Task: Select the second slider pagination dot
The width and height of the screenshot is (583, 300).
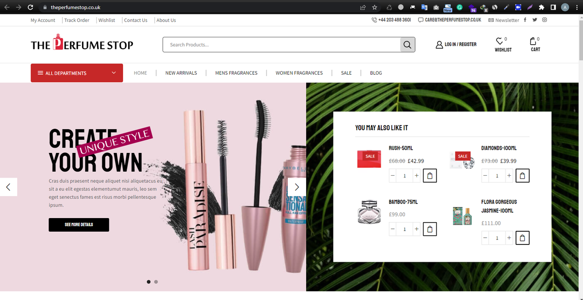Action: click(156, 282)
